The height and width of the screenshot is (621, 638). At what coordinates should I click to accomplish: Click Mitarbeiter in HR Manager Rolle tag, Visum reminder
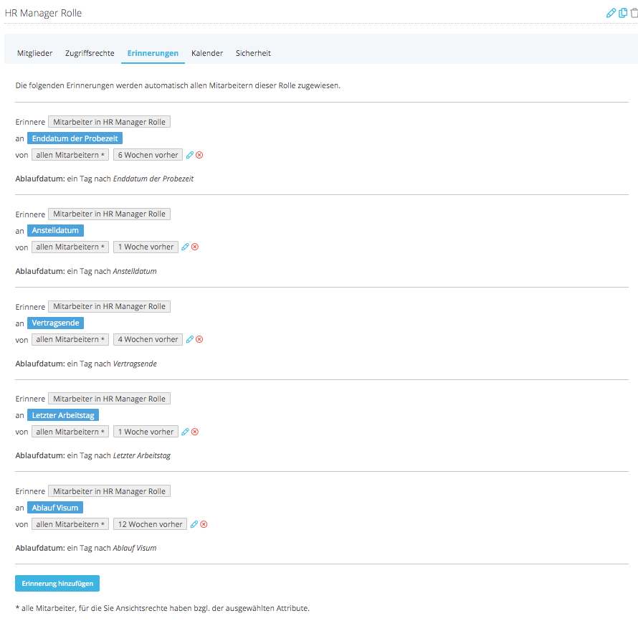tap(109, 491)
